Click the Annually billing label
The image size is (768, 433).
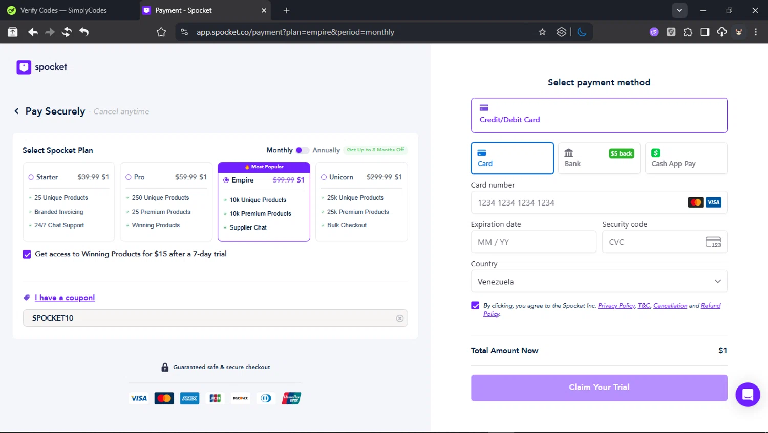(326, 150)
